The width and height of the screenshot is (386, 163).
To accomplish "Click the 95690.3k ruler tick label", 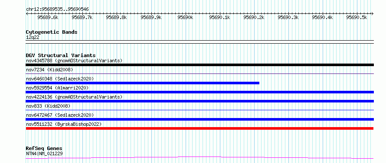I will tap(288, 17).
